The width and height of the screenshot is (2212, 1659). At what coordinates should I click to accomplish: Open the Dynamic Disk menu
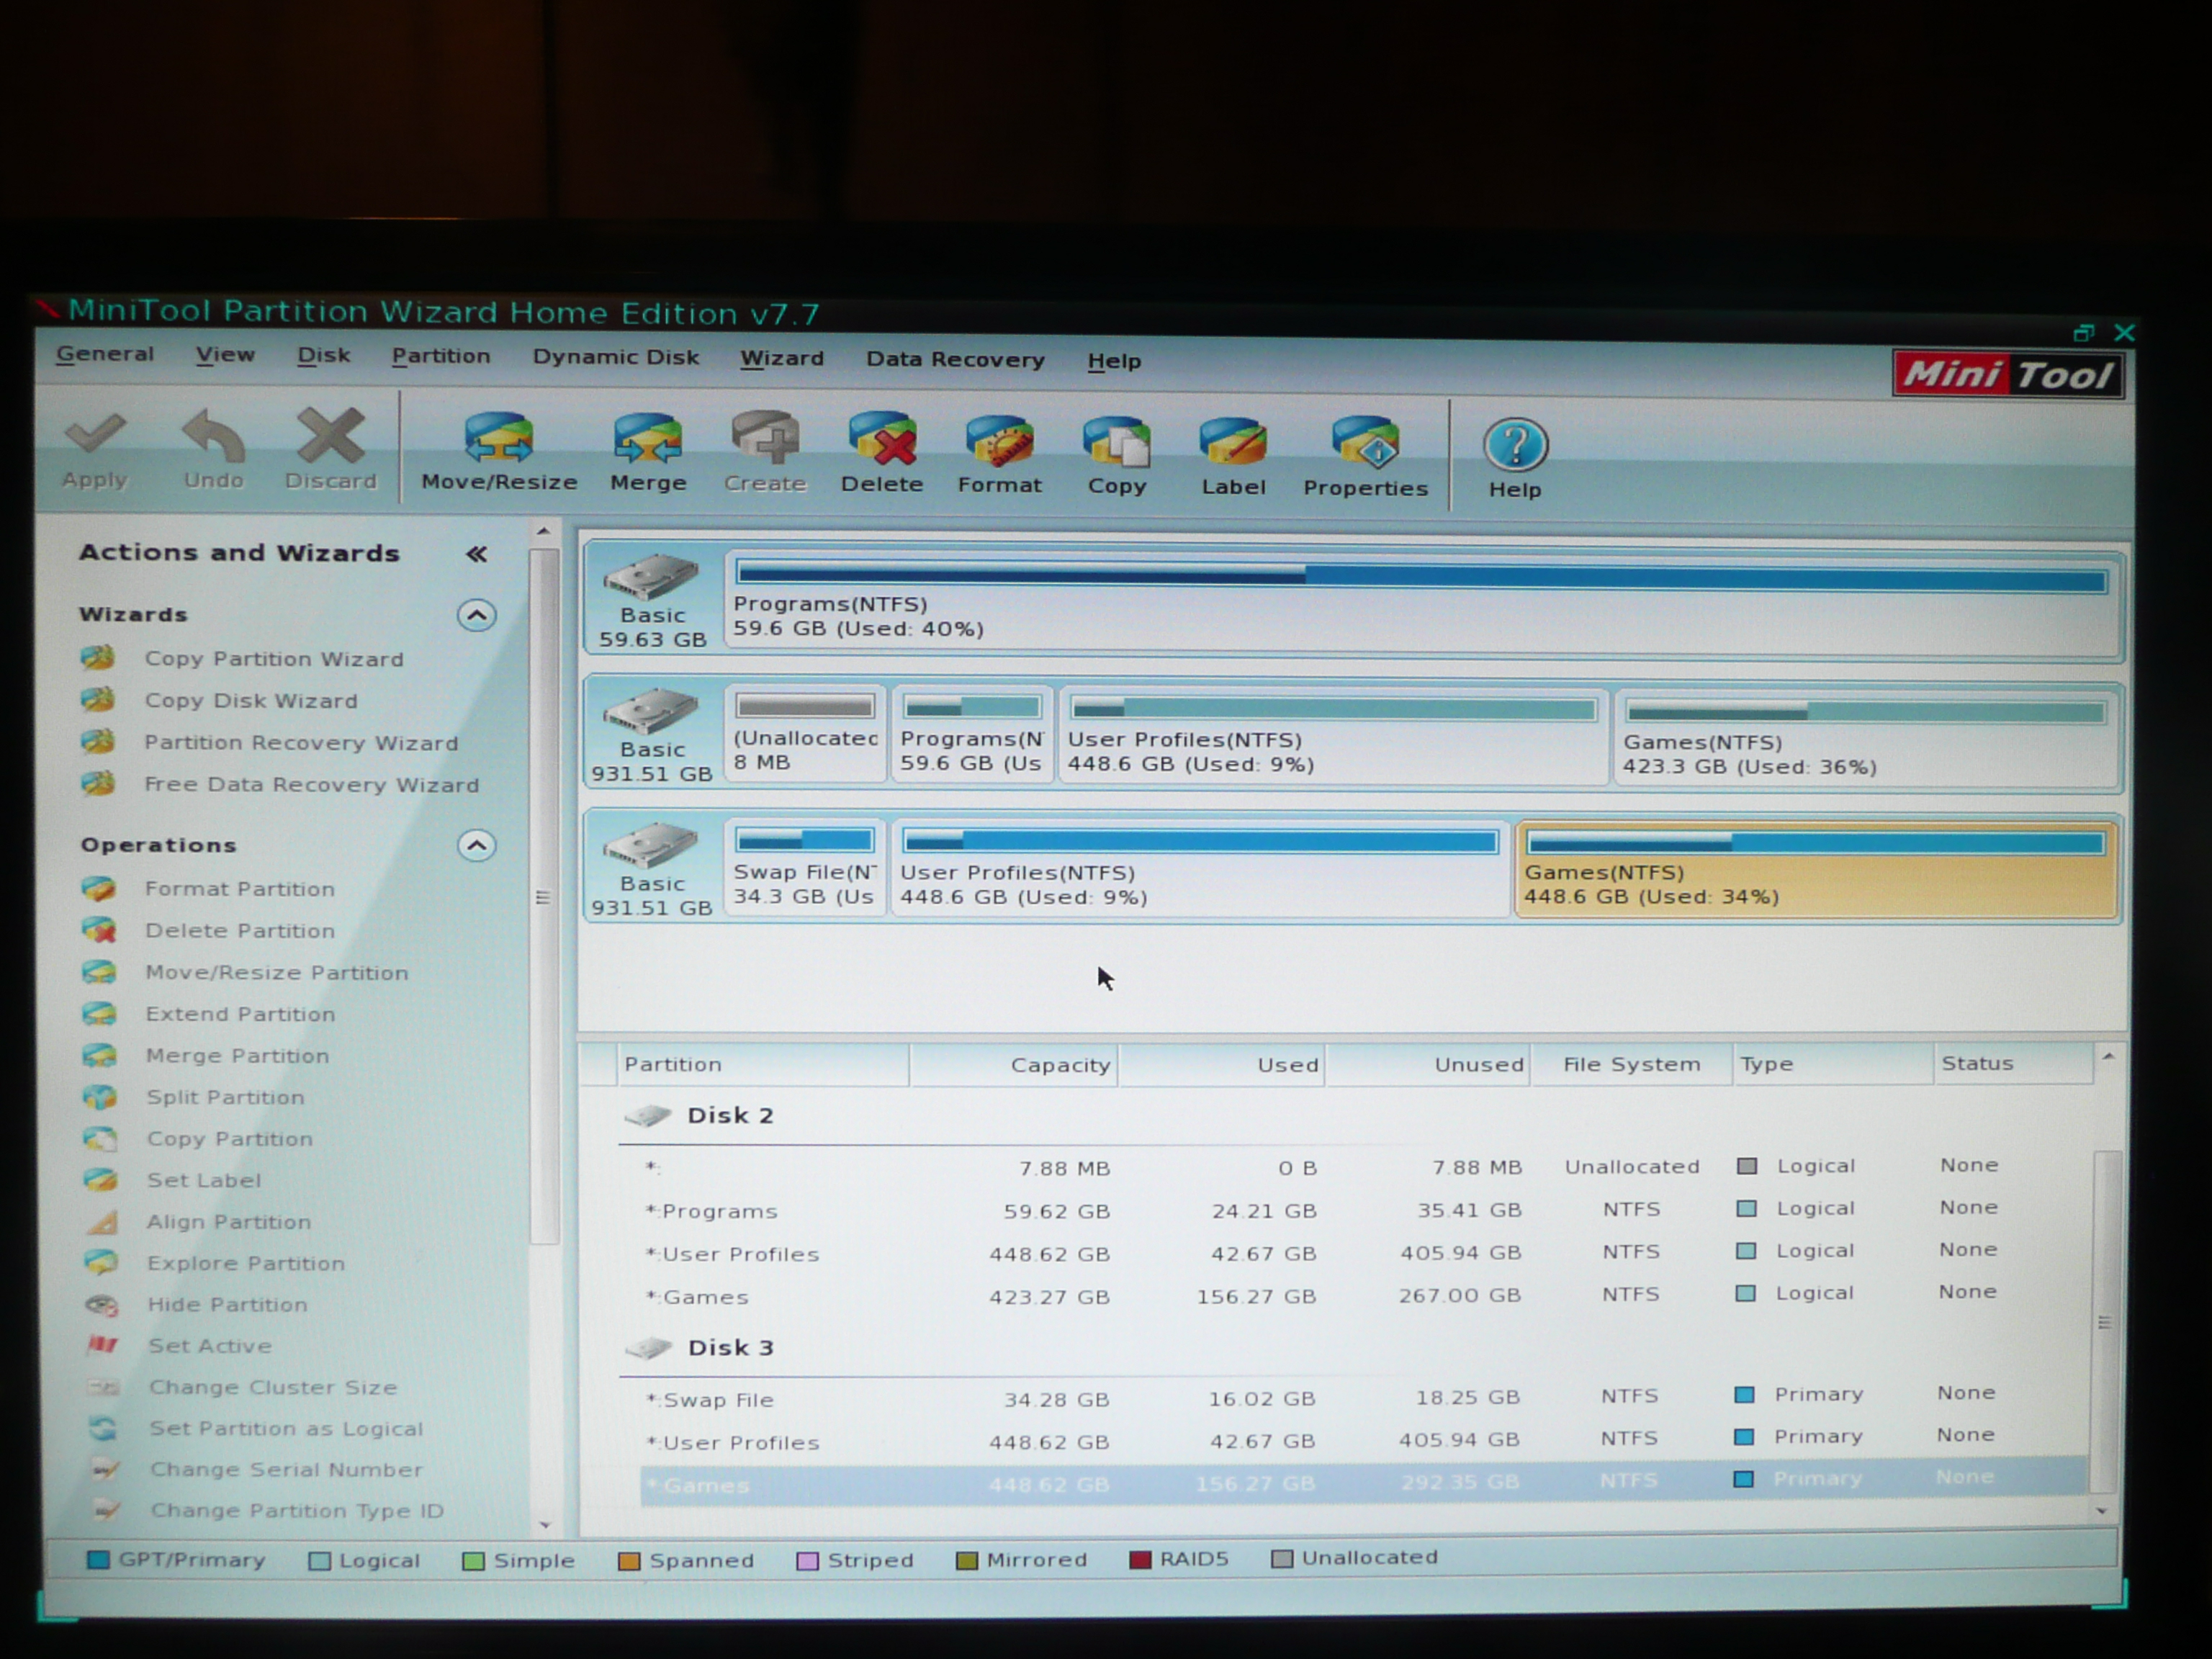click(x=615, y=358)
